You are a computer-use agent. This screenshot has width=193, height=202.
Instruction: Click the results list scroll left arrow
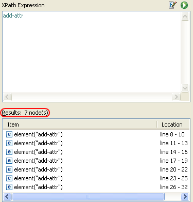[7, 196]
